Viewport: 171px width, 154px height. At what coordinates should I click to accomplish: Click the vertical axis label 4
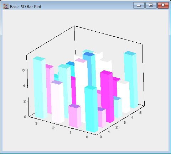(24, 86)
